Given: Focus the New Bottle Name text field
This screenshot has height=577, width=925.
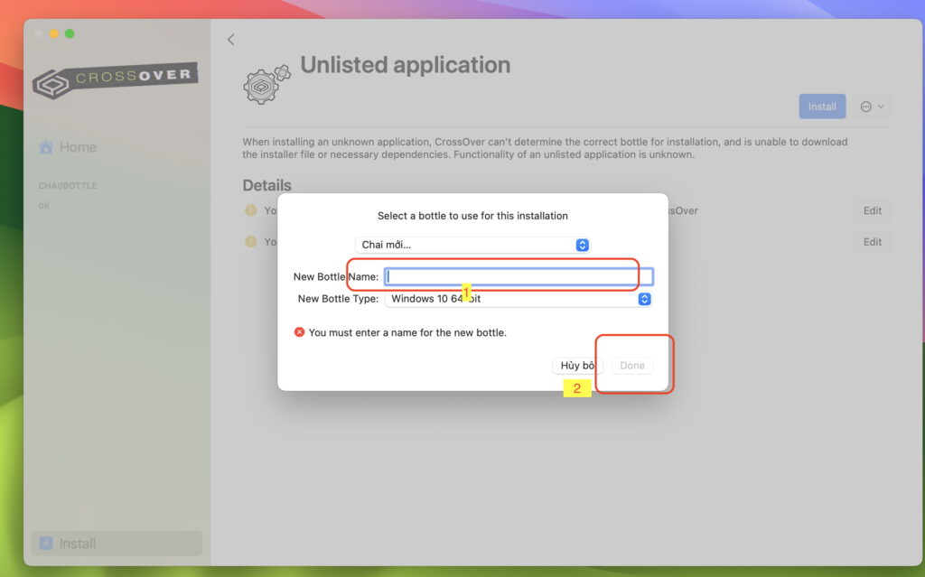Looking at the screenshot, I should point(519,276).
